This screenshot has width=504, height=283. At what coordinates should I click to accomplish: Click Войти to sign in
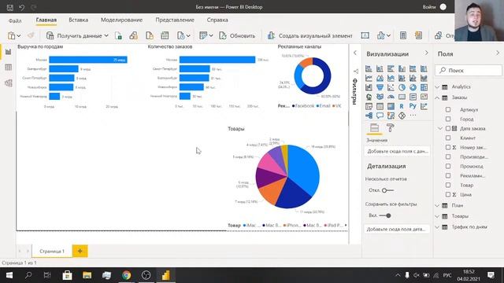click(428, 7)
